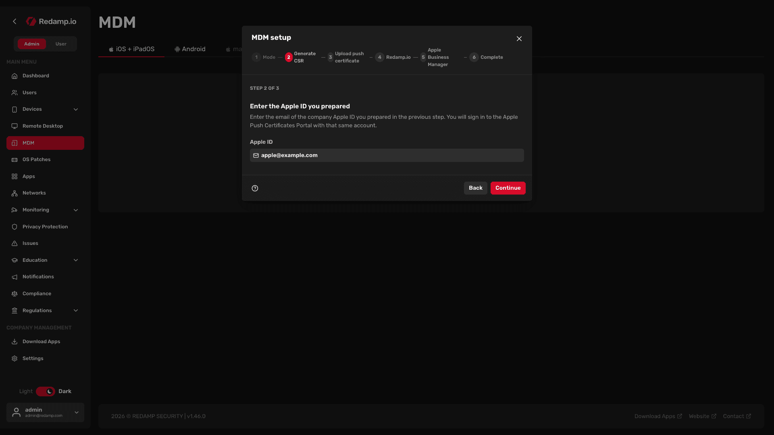Click the 'Dark' theme label
Viewport: 774px width, 435px height.
click(65, 391)
